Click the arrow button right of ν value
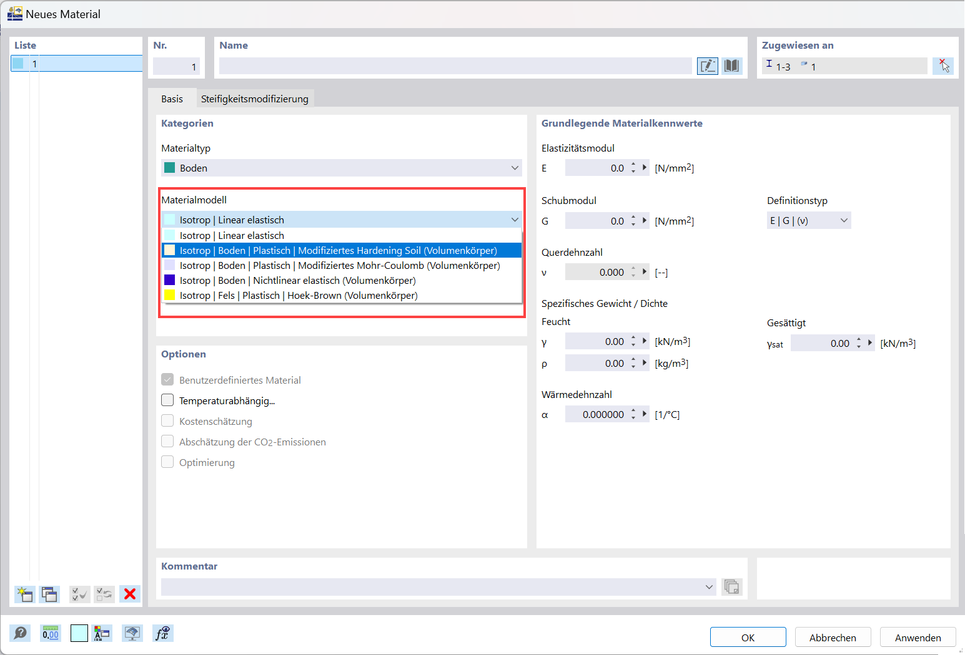 pos(645,272)
